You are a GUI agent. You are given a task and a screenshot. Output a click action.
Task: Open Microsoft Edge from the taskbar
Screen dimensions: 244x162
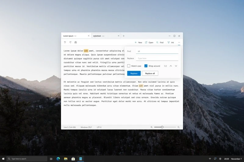[58, 159]
